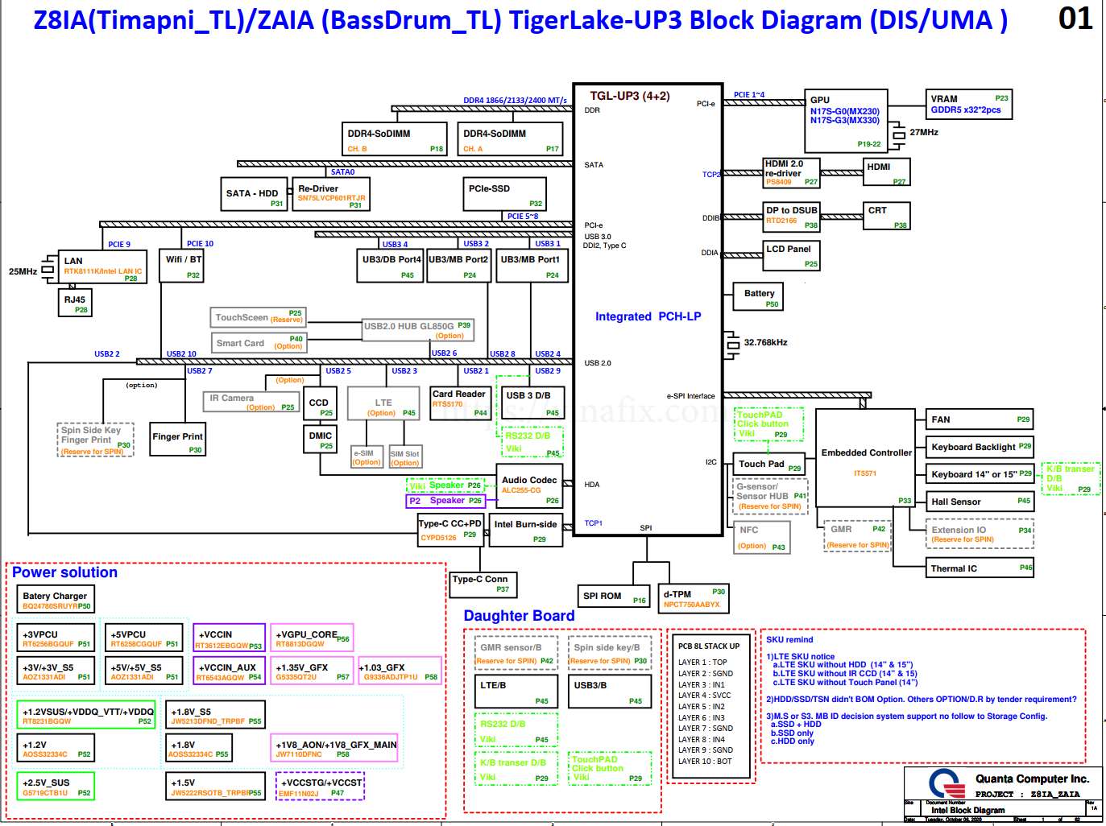Select the USB2.0 HUB GL850G block
This screenshot has width=1106, height=826.
416,330
